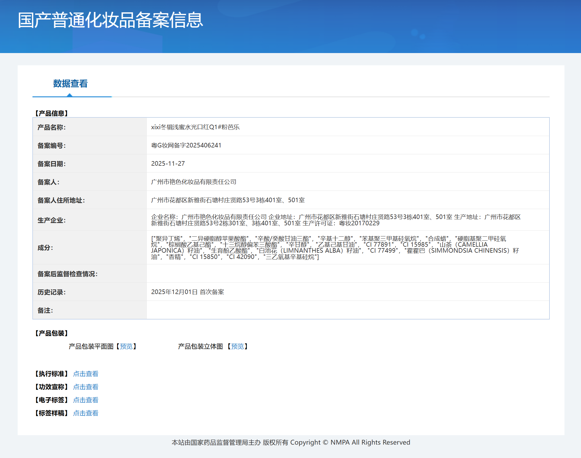Preview the 产品包装平面图 image
Image resolution: width=581 pixels, height=458 pixels.
(126, 346)
